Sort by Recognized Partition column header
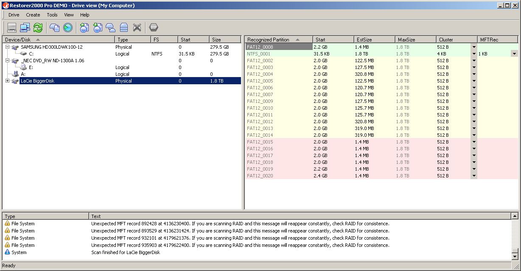The width and height of the screenshot is (521, 271). 279,39
